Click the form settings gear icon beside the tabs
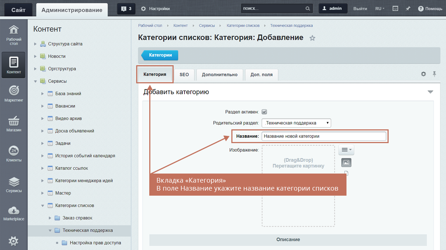Viewport: 446px width, 250px height. click(x=423, y=74)
